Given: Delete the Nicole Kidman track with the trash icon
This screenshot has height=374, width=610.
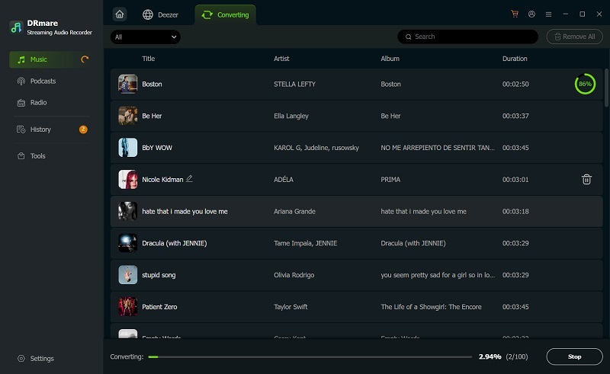Looking at the screenshot, I should point(586,179).
